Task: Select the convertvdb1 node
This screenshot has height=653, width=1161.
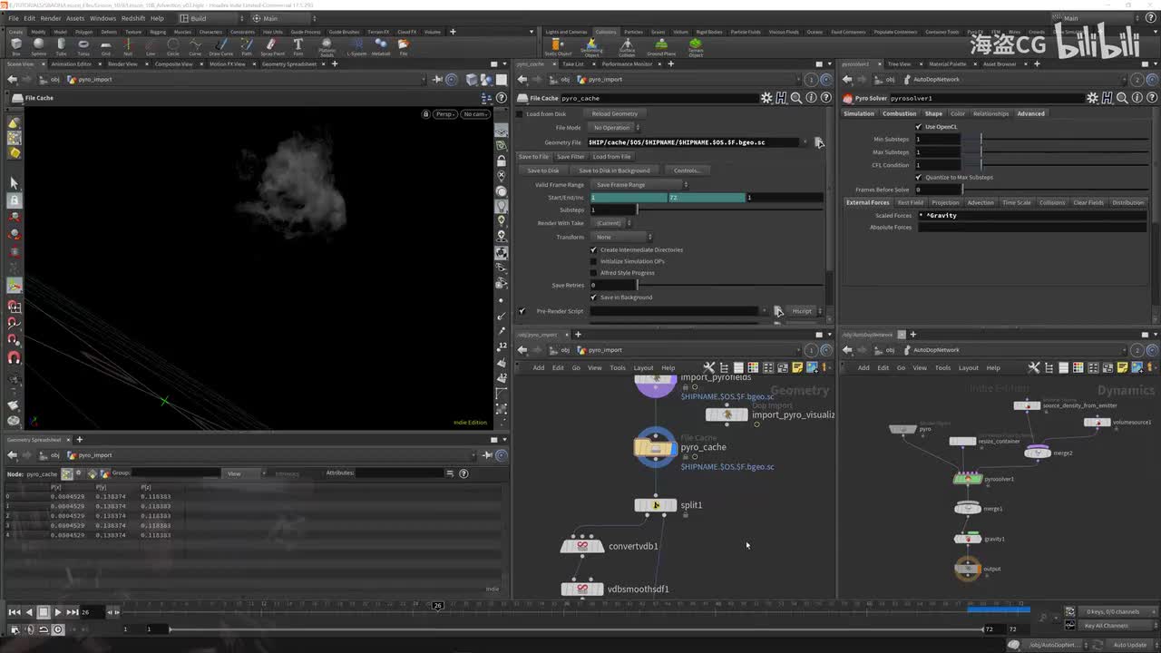Action: click(582, 546)
